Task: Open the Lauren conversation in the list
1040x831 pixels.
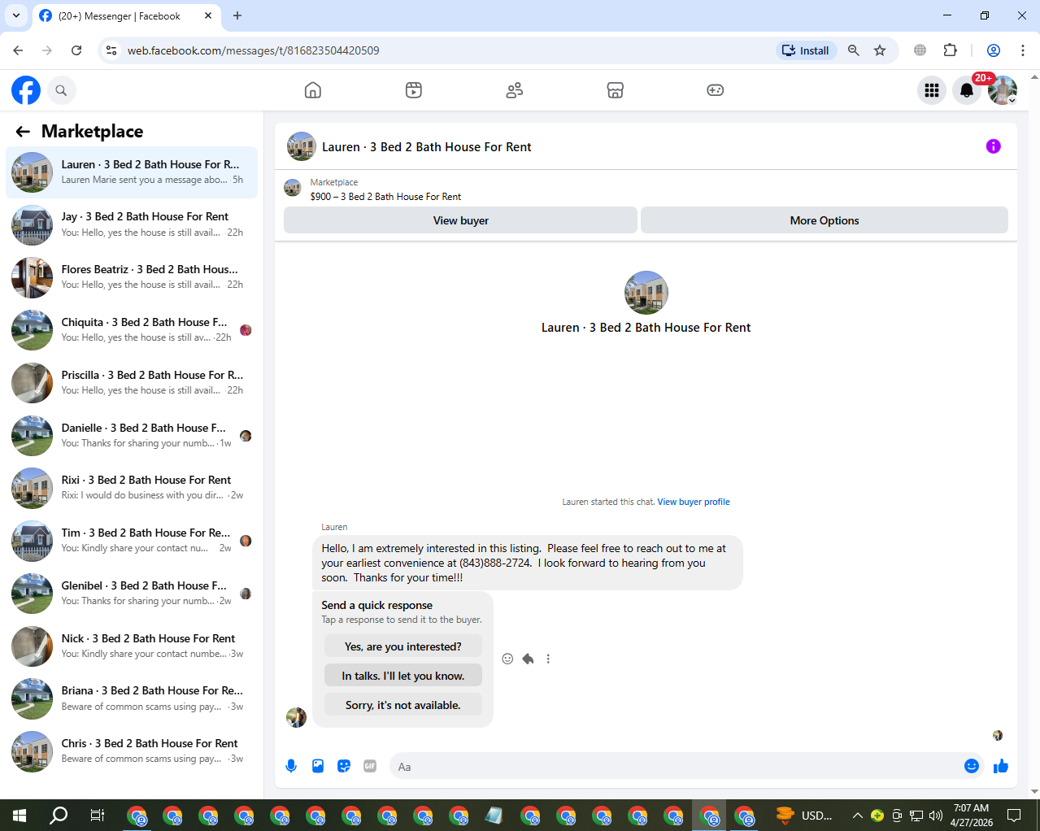Action: [132, 172]
